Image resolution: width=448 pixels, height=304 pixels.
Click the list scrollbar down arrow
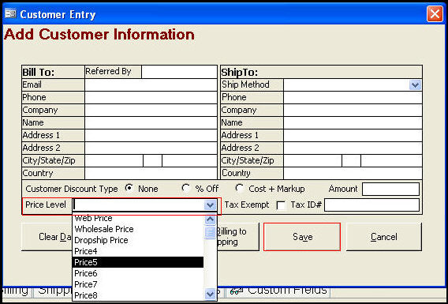tap(211, 294)
